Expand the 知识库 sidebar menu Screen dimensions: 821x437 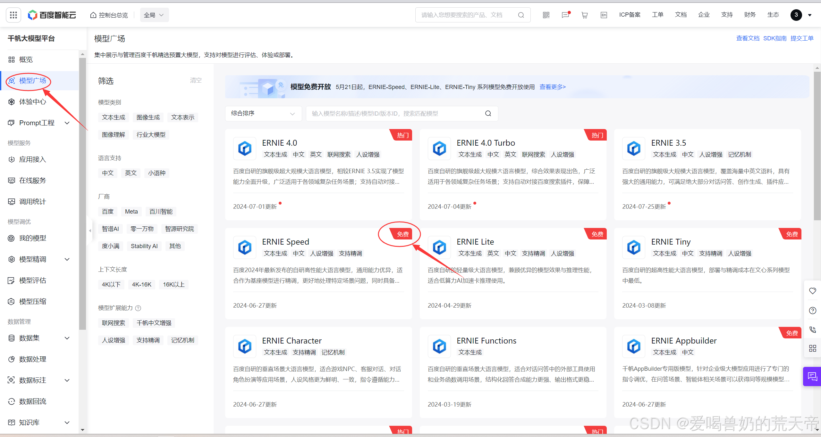point(67,423)
